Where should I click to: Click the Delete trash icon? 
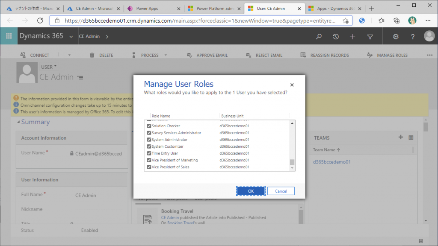pyautogui.click(x=92, y=55)
